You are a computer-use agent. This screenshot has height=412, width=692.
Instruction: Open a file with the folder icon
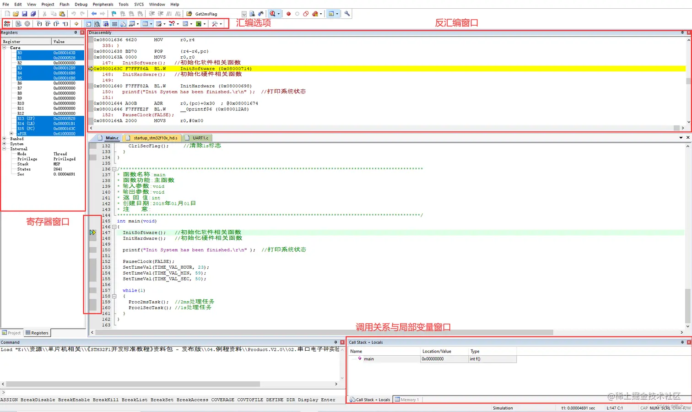16,14
